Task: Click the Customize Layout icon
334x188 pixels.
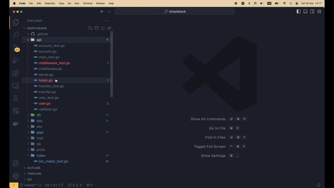Action: [x=319, y=11]
